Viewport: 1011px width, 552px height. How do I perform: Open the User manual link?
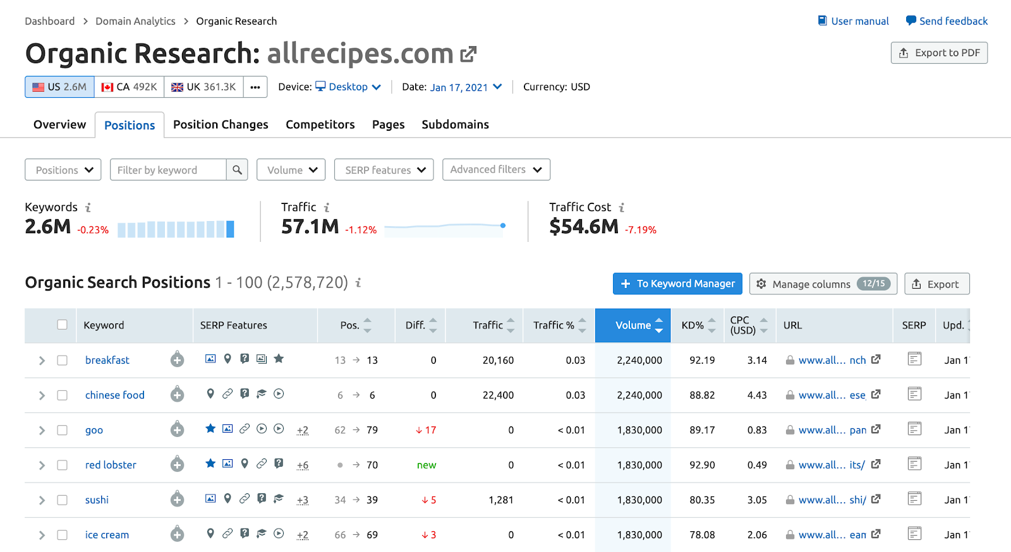[x=853, y=21]
